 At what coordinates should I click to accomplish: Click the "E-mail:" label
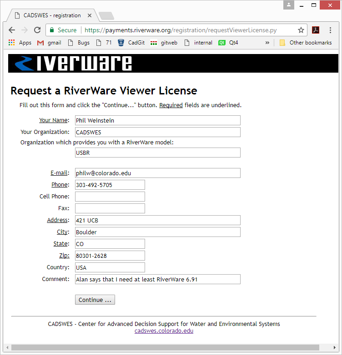(60, 173)
